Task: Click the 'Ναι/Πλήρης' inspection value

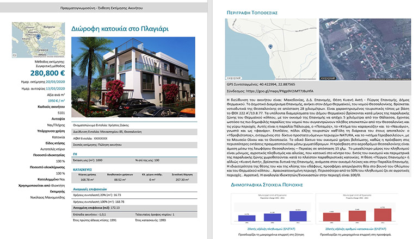Action: (x=56, y=125)
